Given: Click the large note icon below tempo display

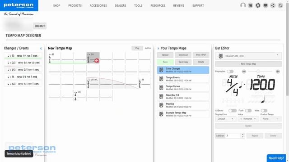Looking at the screenshot, I should 263,99.
